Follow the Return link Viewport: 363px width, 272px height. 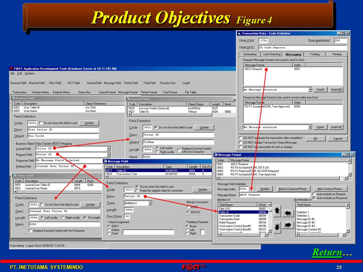(x=327, y=253)
